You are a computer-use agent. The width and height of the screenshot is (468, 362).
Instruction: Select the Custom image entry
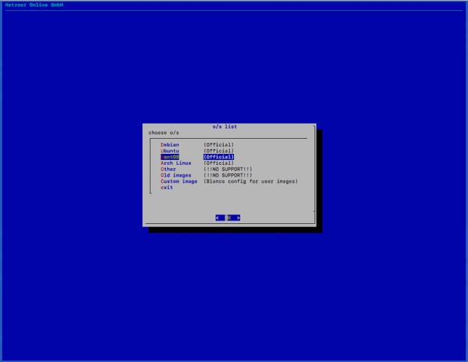click(179, 181)
